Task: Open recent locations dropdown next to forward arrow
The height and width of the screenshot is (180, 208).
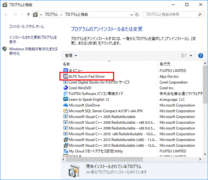Action: coord(22,14)
